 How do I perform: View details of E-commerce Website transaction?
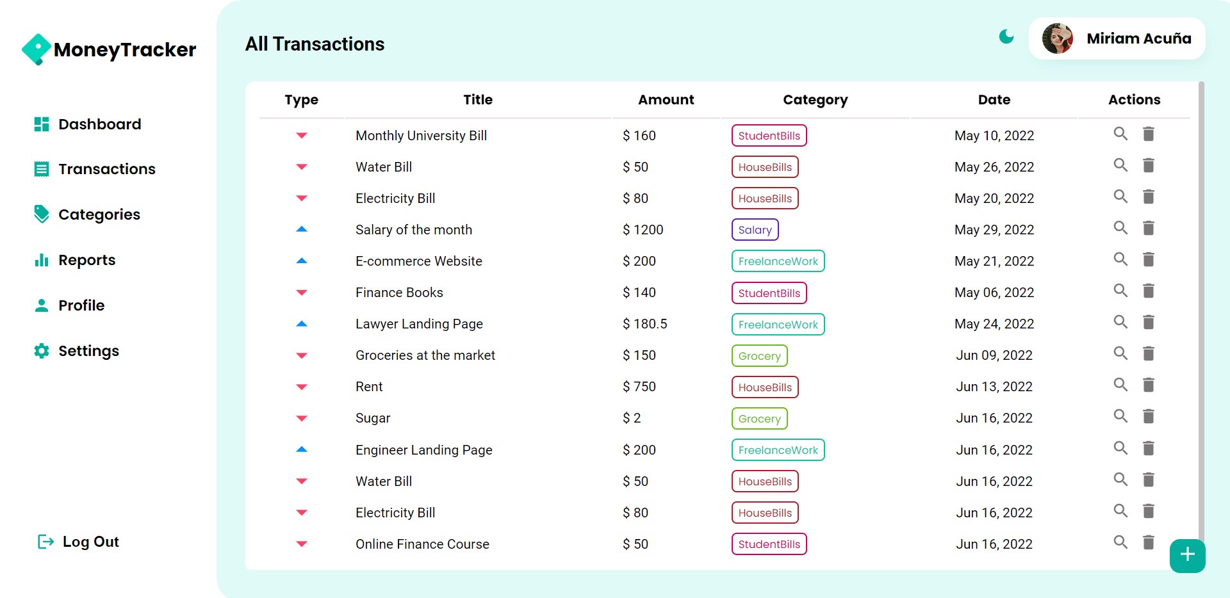pos(1120,259)
